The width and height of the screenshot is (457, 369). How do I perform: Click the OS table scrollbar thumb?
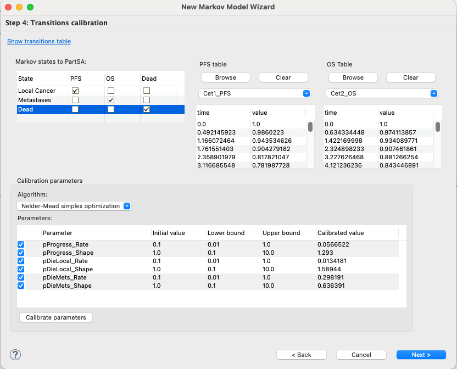click(438, 127)
